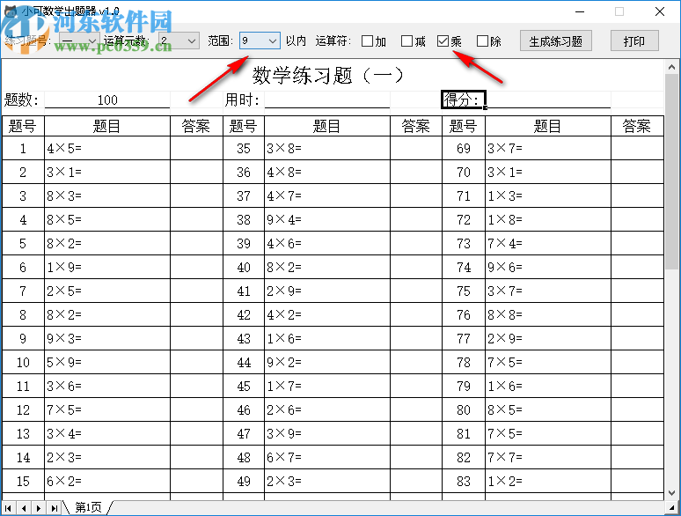This screenshot has height=516, width=681.
Task: Click the vertical scrollbar up arrow
Action: click(671, 68)
